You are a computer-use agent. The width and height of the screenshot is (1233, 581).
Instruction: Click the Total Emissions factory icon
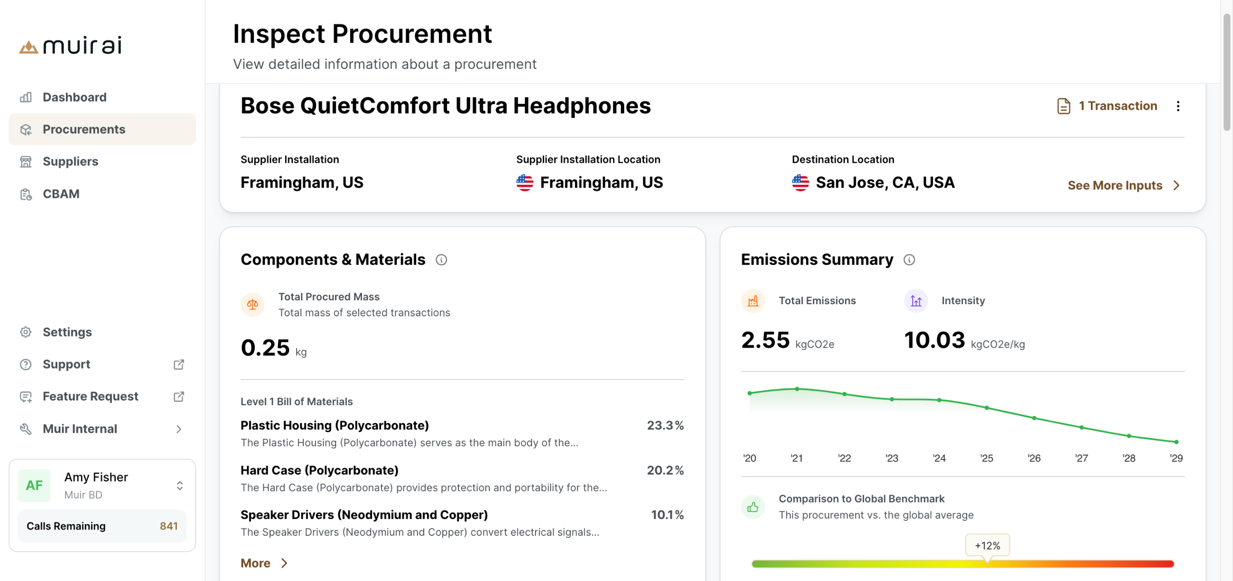click(753, 301)
